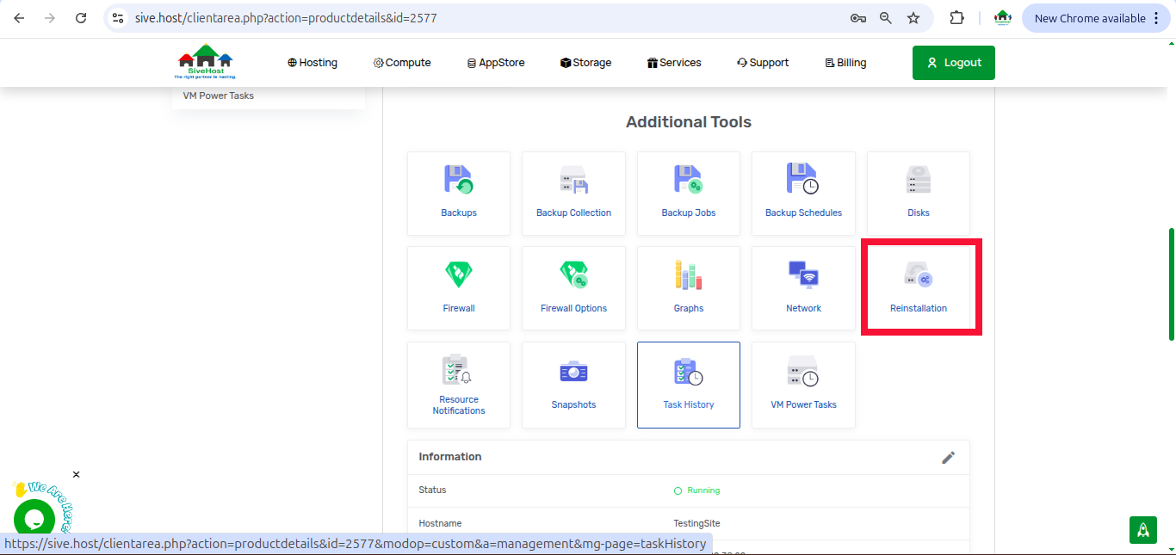
Task: Open the Backup Collection tool
Action: point(573,194)
